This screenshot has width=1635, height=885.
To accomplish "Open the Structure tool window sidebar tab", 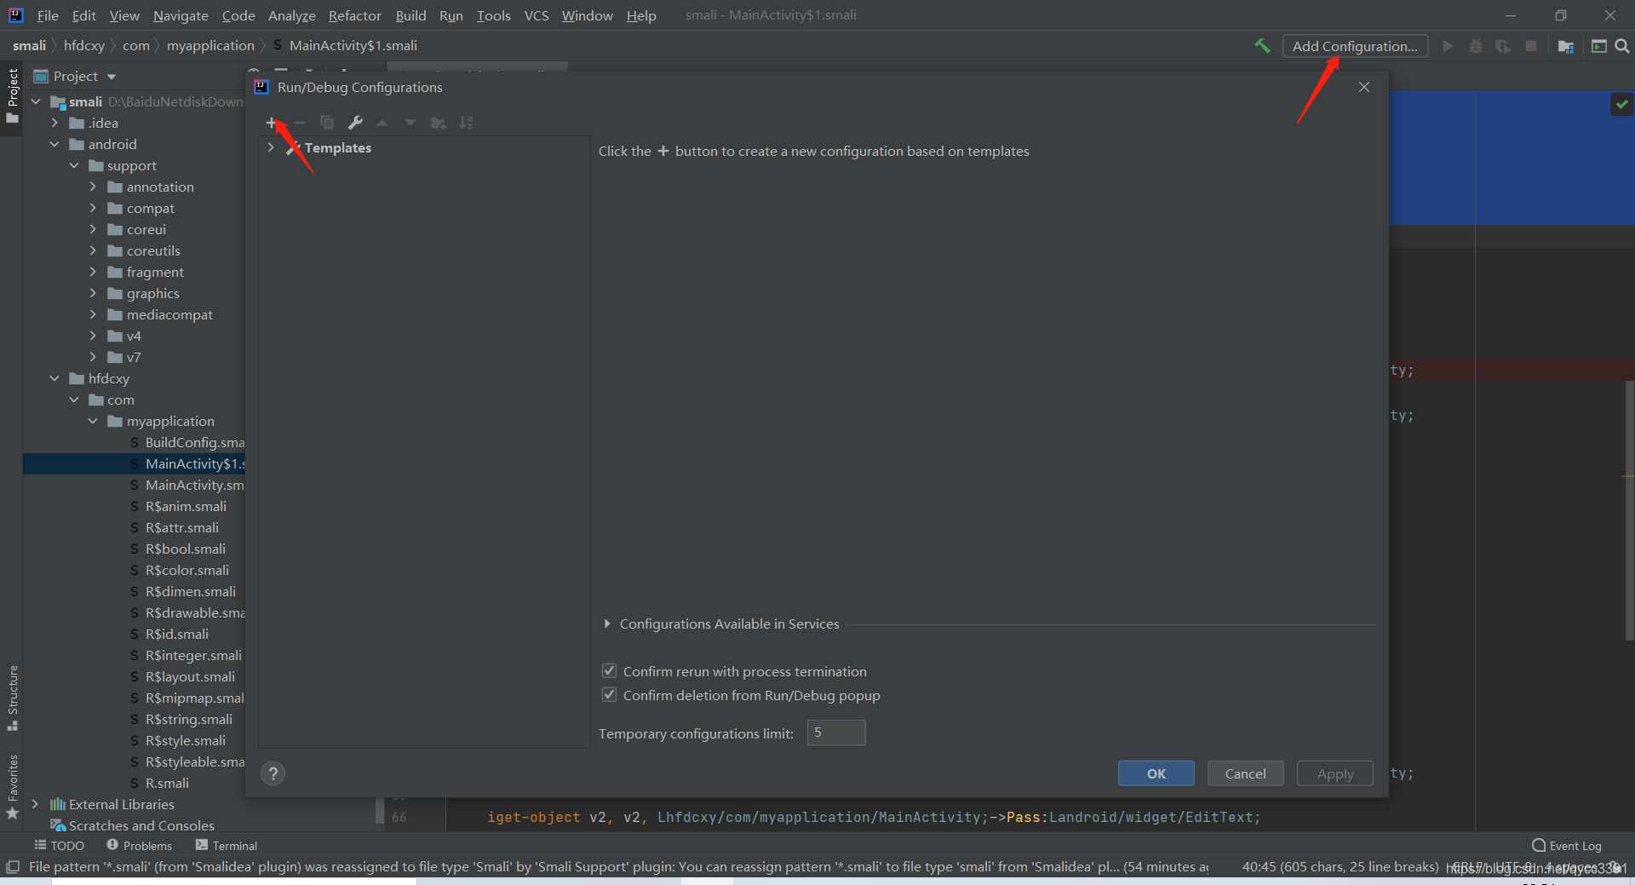I will 12,698.
